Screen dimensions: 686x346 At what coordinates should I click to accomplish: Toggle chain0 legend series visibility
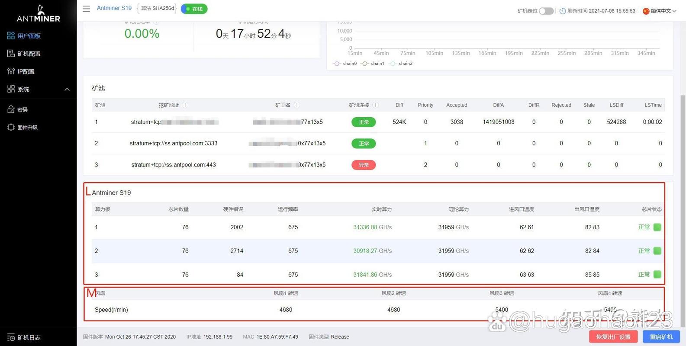[x=345, y=64]
